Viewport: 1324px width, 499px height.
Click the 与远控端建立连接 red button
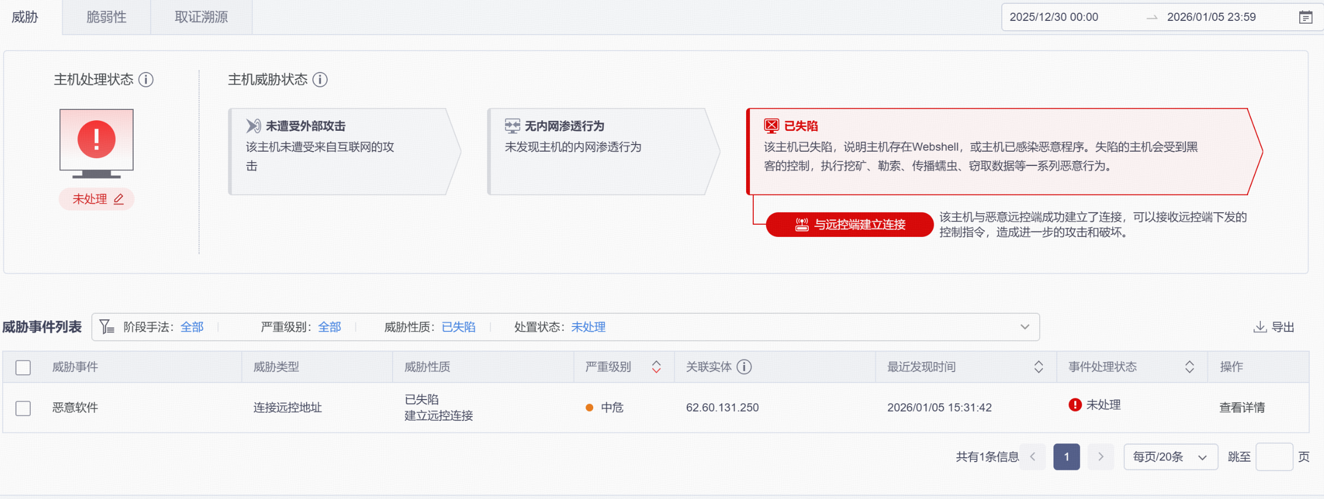[x=849, y=224]
